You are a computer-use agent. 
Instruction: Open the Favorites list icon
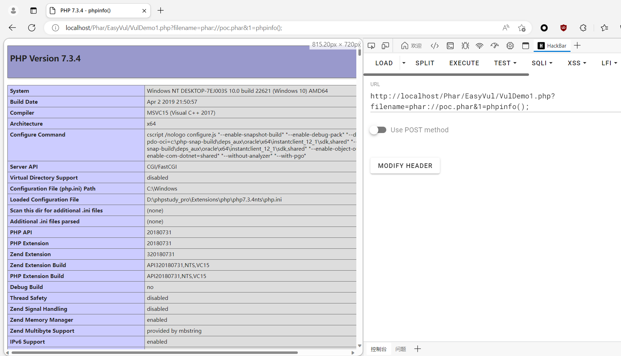[604, 28]
